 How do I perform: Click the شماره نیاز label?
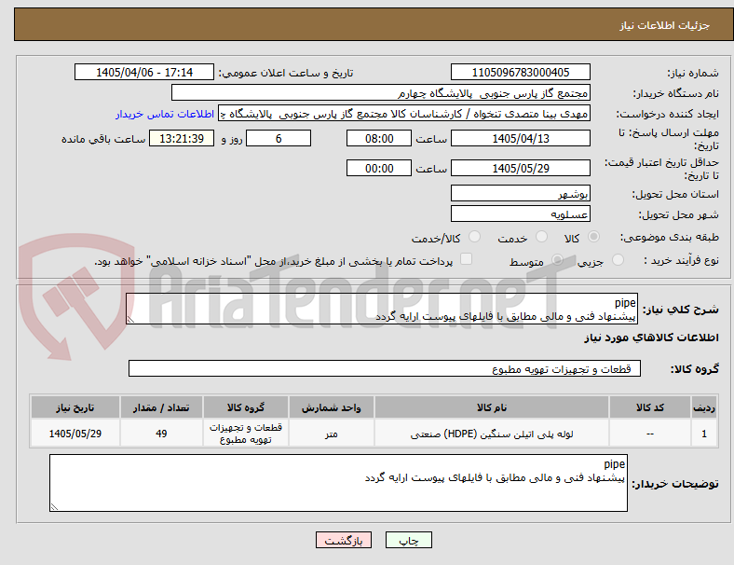point(693,73)
